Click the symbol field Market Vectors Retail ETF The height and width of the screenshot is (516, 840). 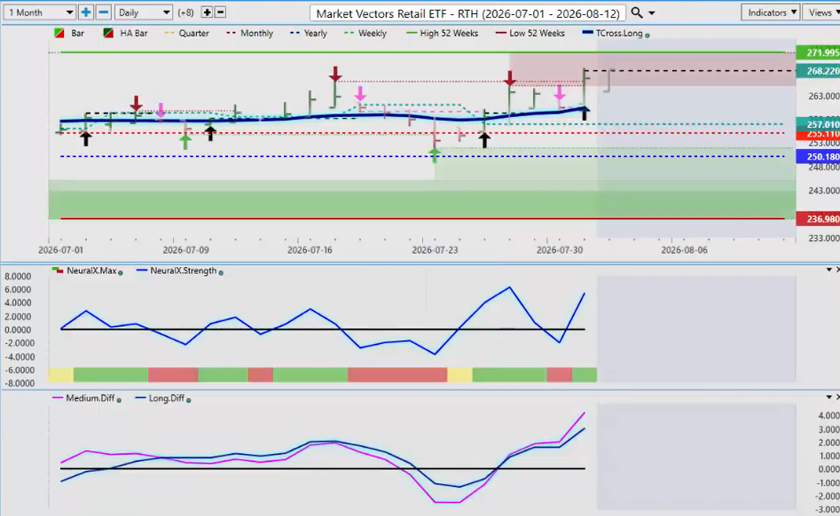[x=467, y=13]
